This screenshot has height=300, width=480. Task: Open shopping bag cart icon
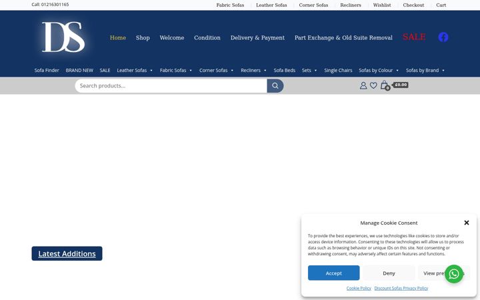click(x=385, y=85)
